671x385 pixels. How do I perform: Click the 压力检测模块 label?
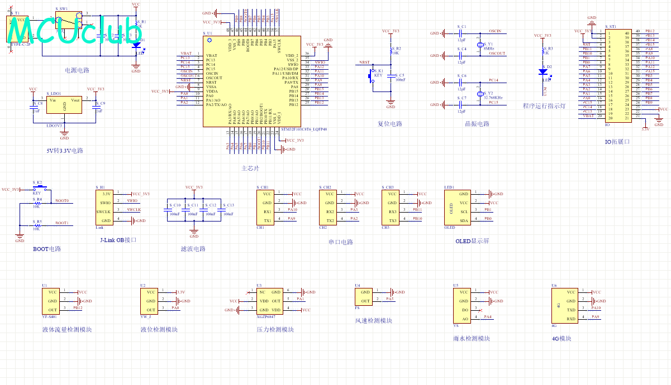pos(275,330)
